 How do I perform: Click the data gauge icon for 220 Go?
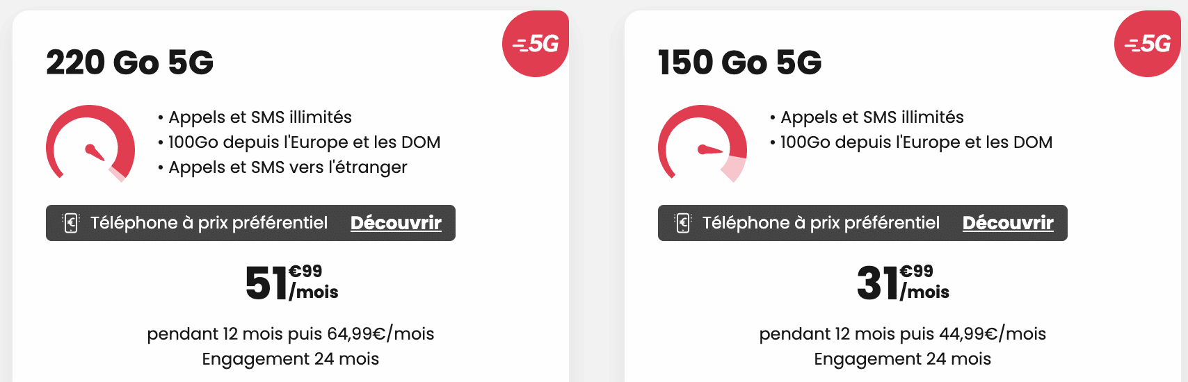coord(90,144)
